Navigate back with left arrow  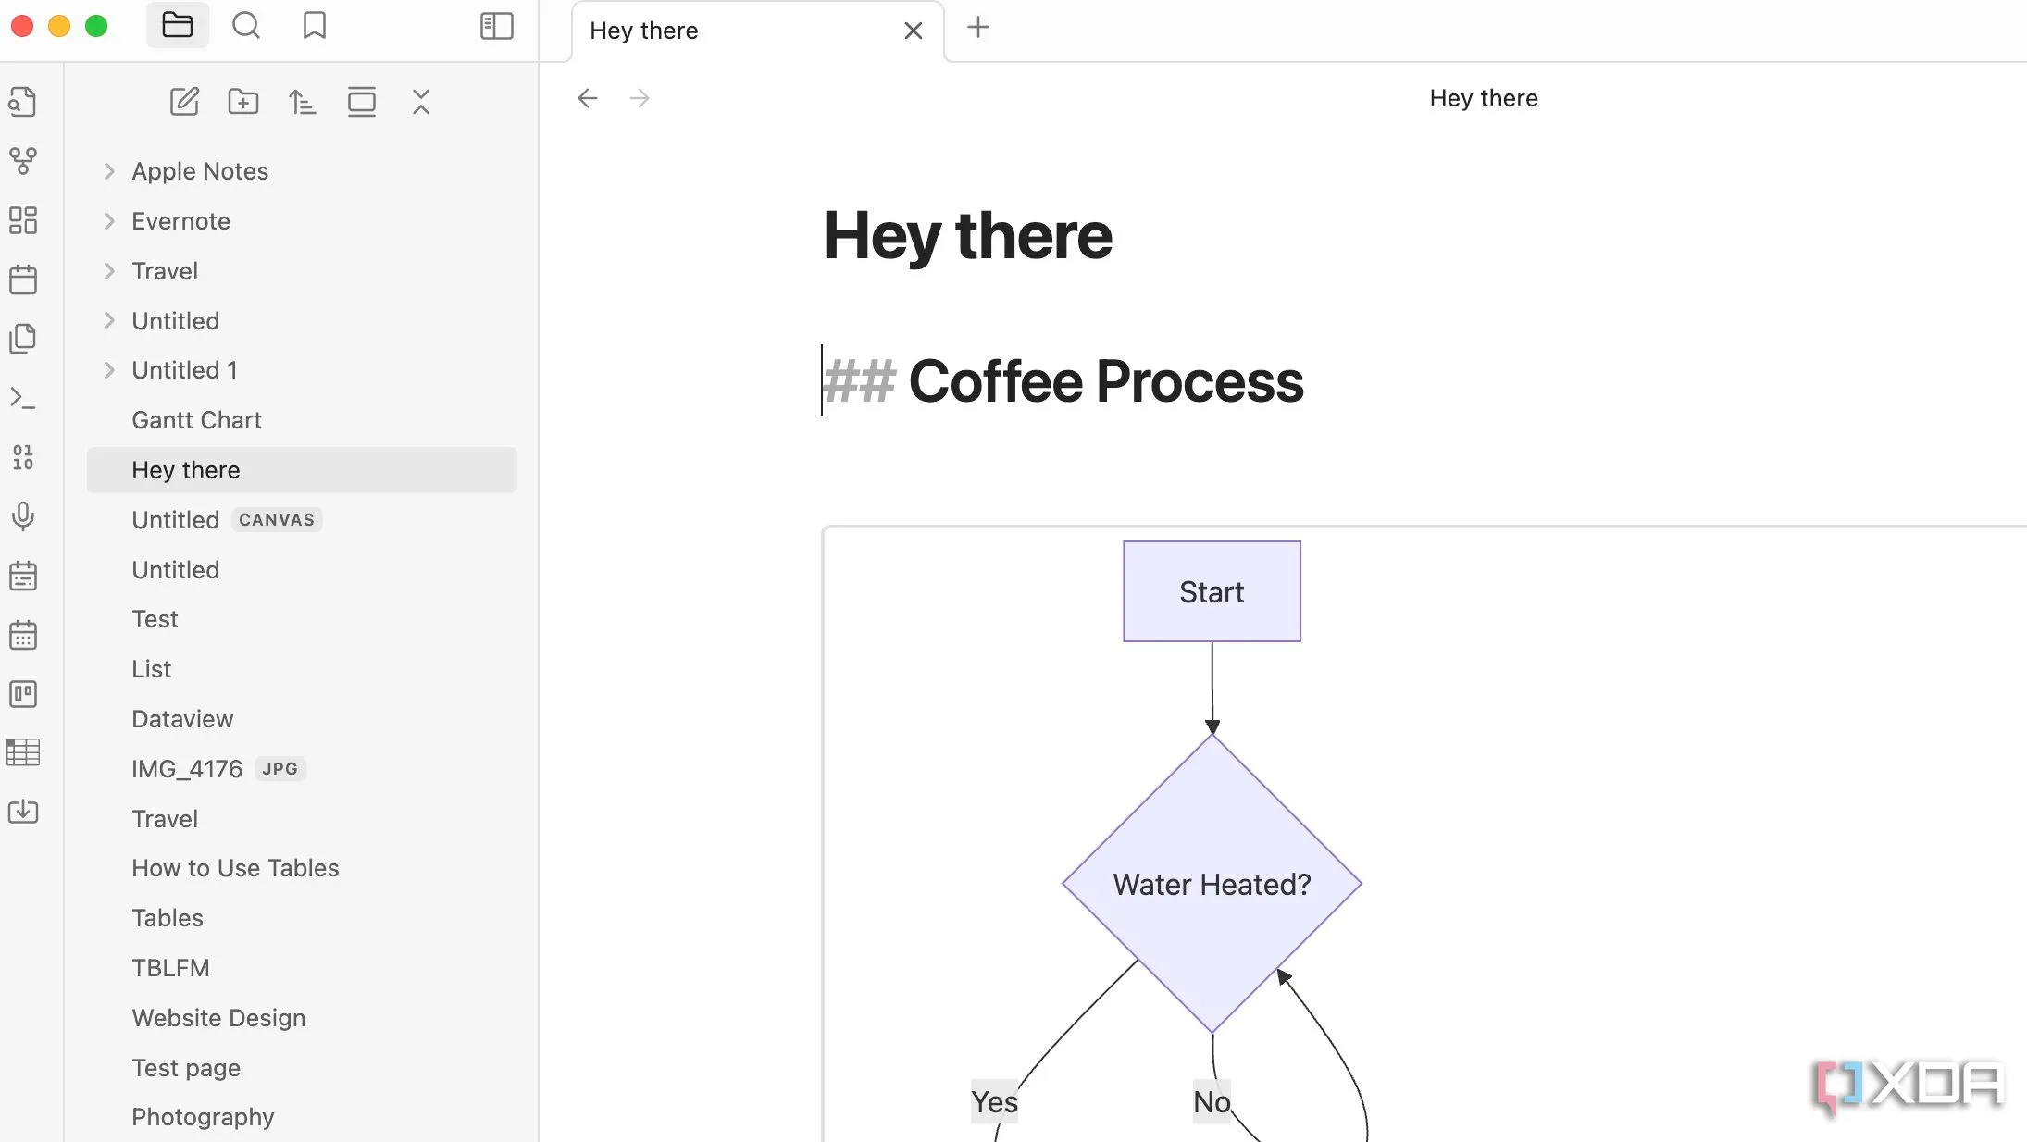(588, 98)
